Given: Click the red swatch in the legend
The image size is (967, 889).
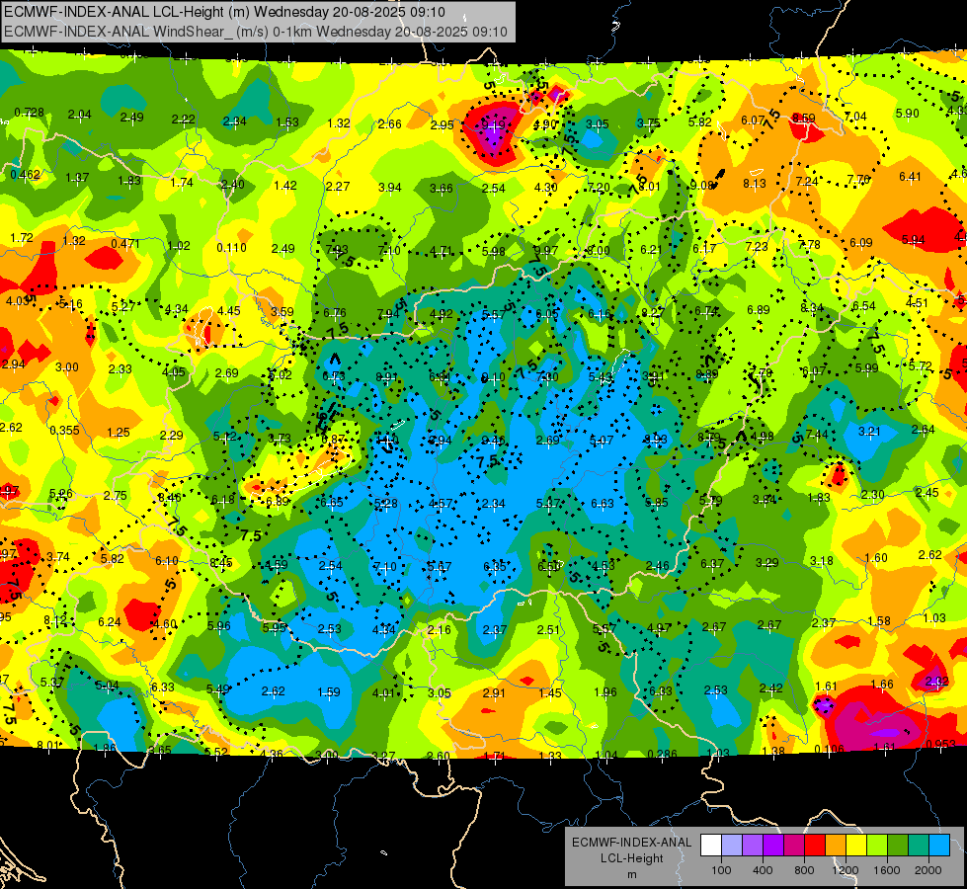Looking at the screenshot, I should click(815, 845).
